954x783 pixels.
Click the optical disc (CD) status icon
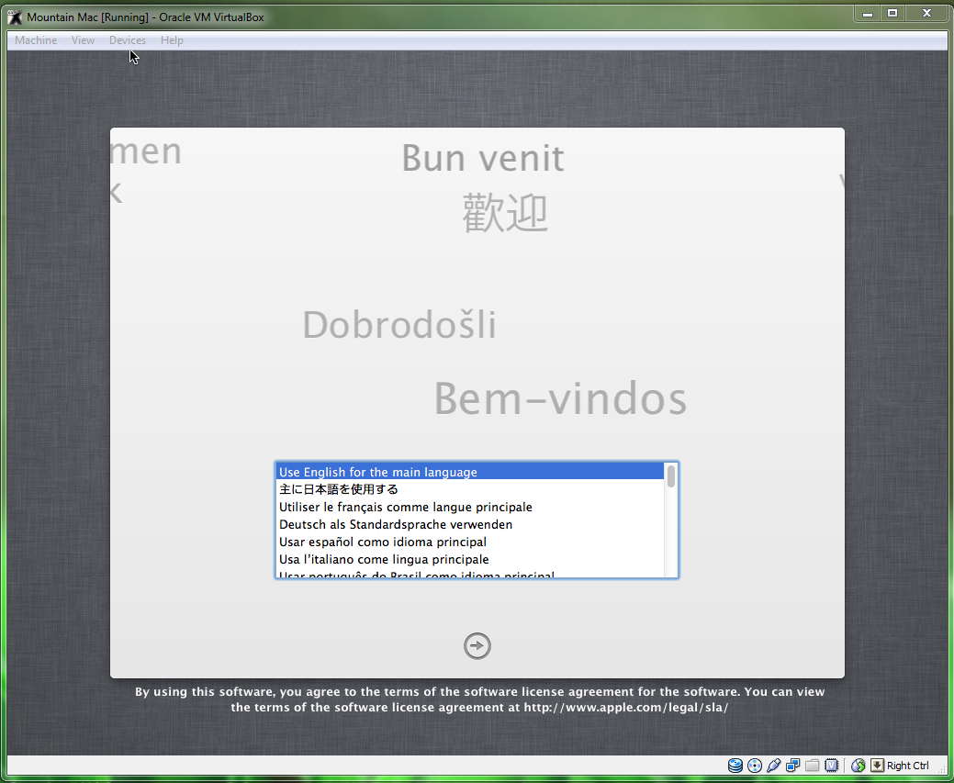pos(755,766)
